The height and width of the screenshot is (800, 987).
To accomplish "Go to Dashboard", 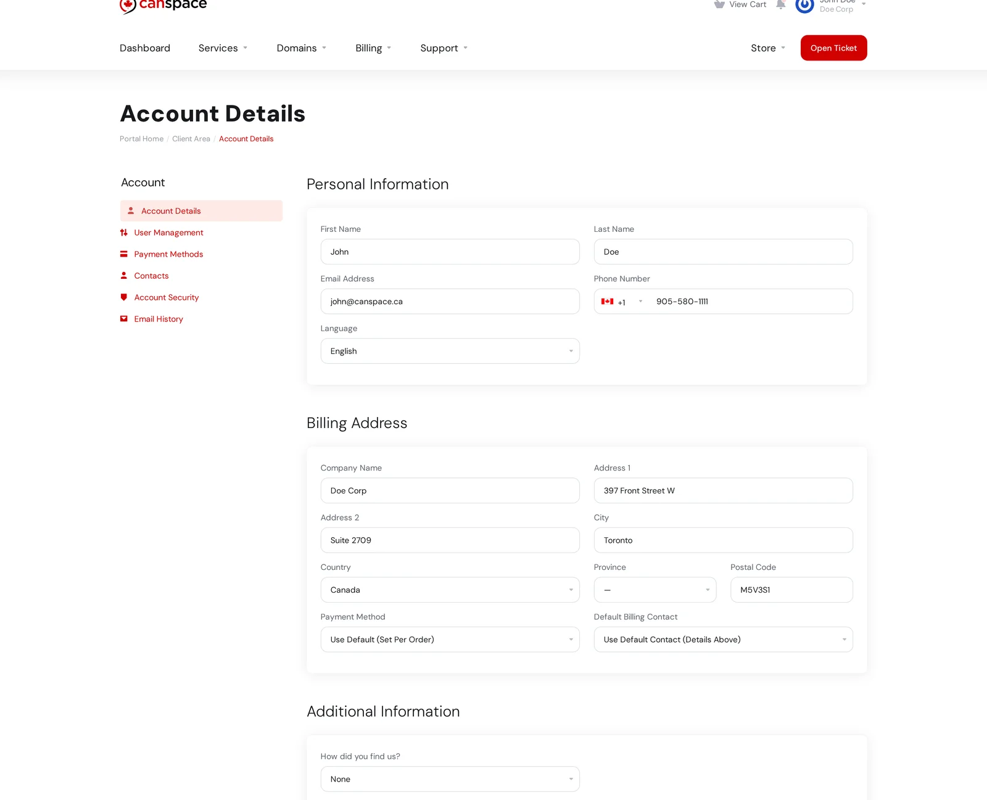I will coord(145,48).
